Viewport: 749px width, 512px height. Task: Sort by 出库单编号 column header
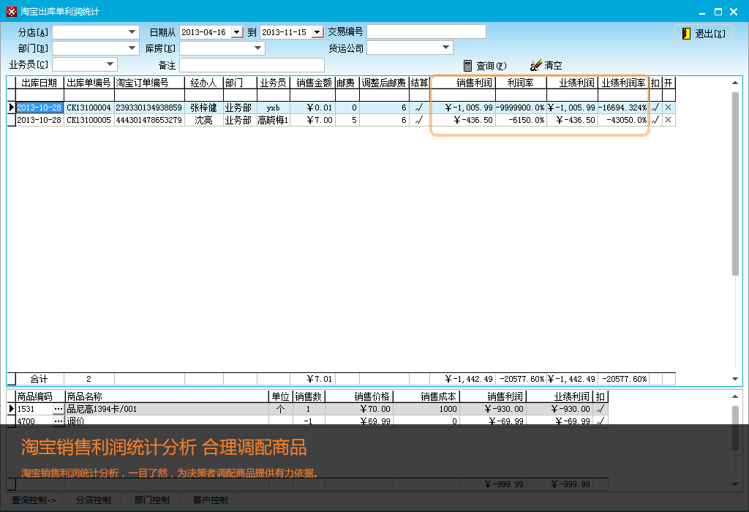point(89,83)
